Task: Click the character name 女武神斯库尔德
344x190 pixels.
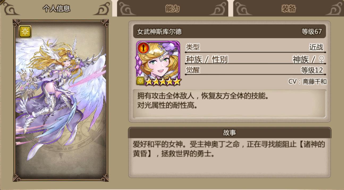Action: pos(159,32)
